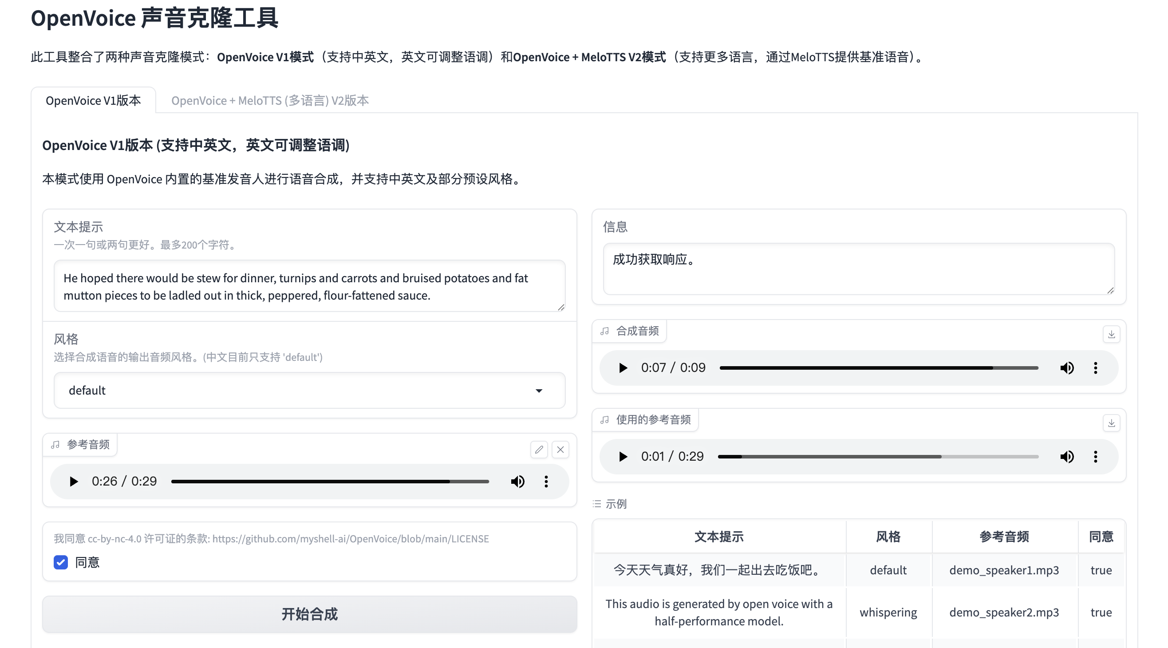Uncheck the 同意 license checkbox
The width and height of the screenshot is (1168, 648).
61,562
